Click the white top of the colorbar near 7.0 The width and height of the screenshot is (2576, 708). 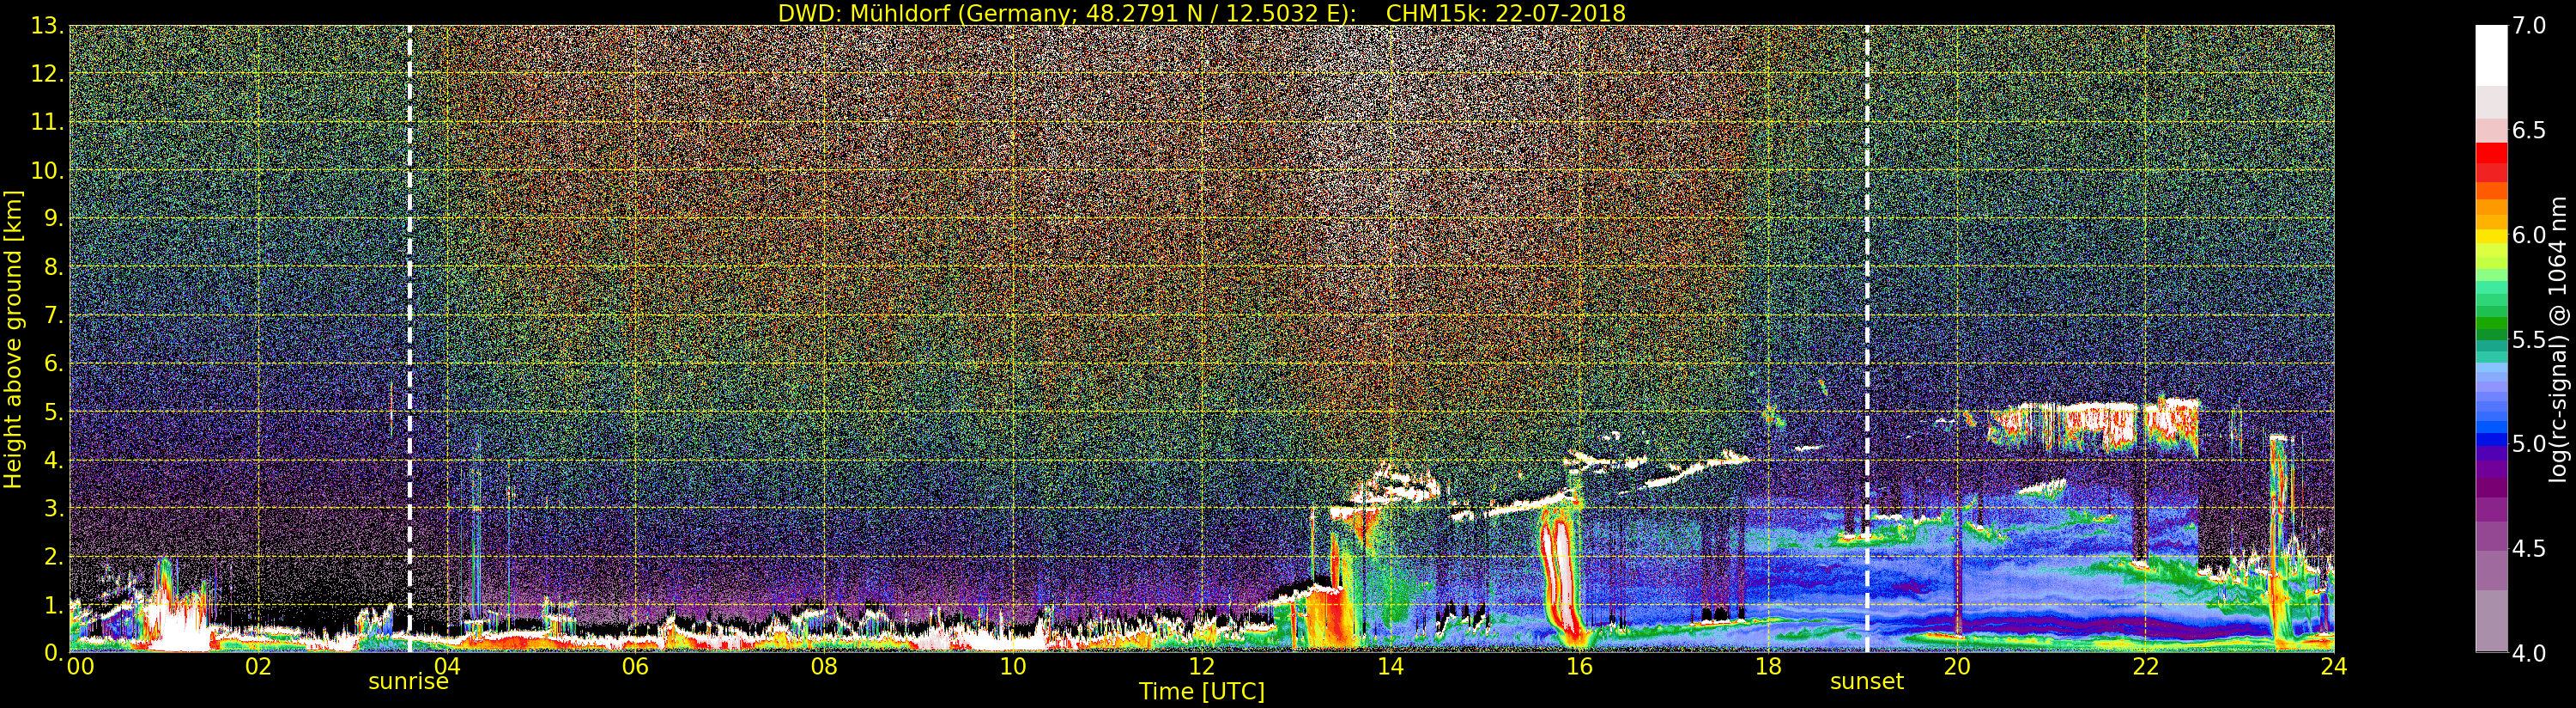pyautogui.click(x=2491, y=55)
